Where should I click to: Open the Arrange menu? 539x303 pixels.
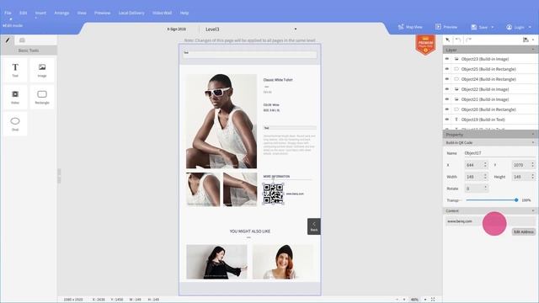coord(61,13)
